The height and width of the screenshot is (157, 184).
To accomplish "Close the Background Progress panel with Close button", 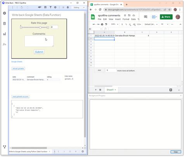I will pyautogui.click(x=175, y=152).
